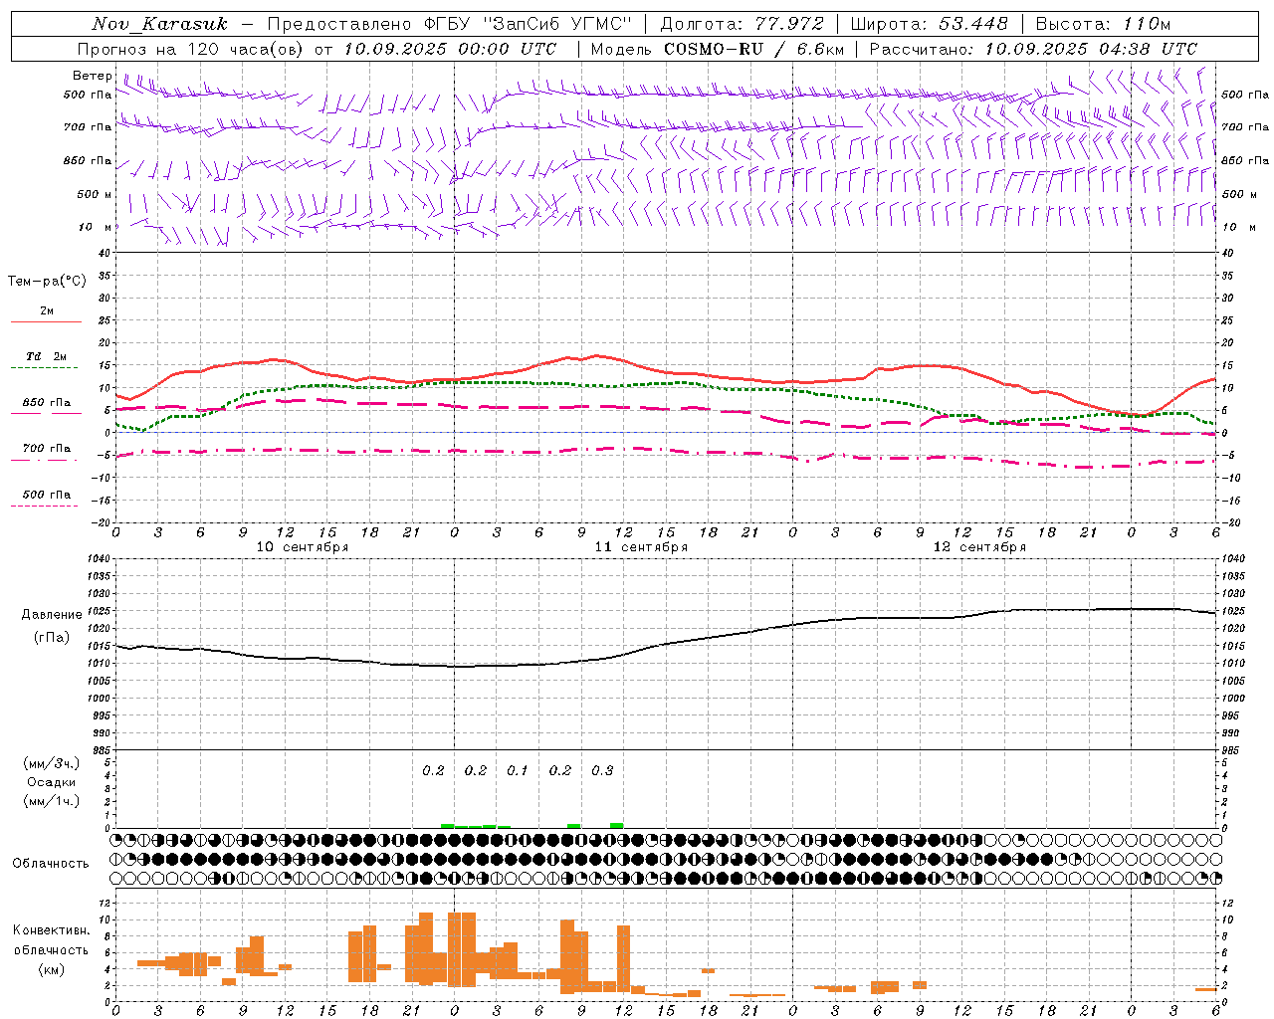Screen dimensions: 1274x1019
Task: Click the longitude value 77.972
Action: (x=790, y=24)
